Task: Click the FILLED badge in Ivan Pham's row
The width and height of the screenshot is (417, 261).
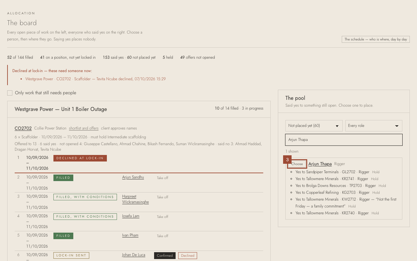Action: pos(63,236)
